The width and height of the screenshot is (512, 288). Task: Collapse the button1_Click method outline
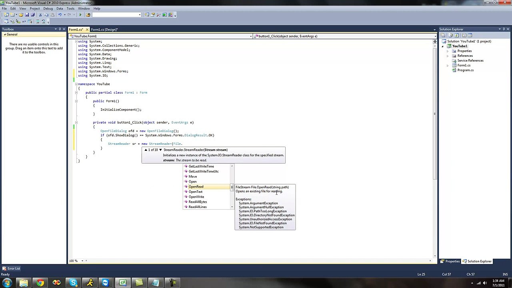point(76,122)
